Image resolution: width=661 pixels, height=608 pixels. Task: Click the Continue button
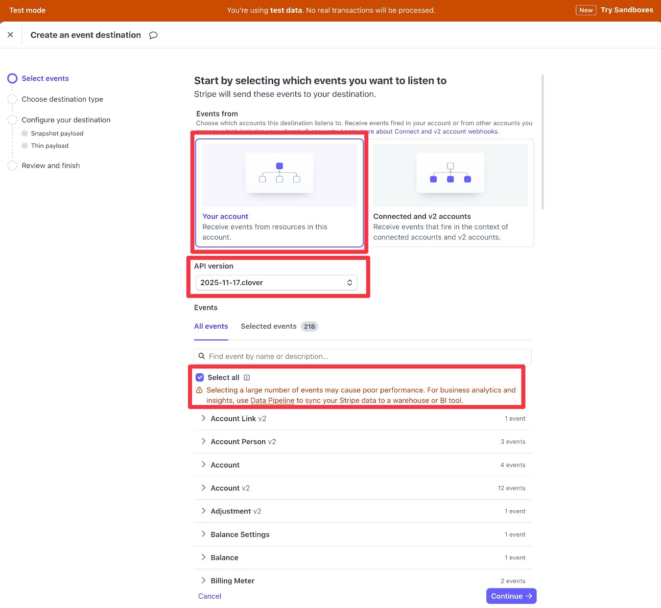click(511, 596)
